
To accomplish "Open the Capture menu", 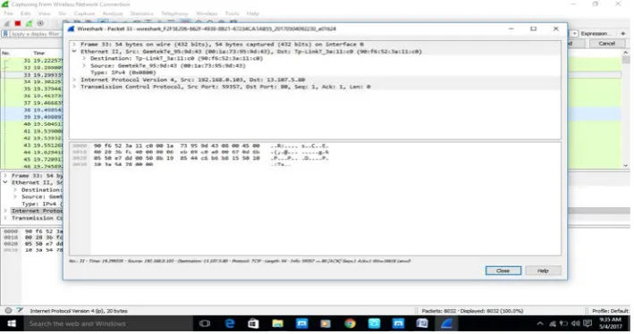I will pyautogui.click(x=84, y=13).
